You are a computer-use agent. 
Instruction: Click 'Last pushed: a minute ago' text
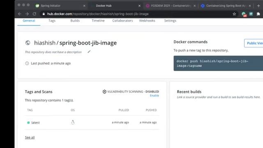click(51, 63)
